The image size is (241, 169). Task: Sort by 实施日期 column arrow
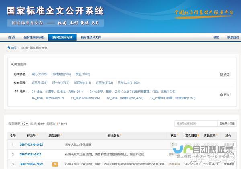(217, 135)
